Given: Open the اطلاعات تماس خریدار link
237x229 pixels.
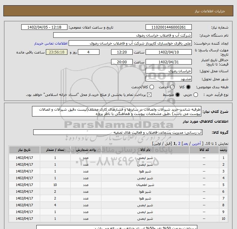Looking at the screenshot, I should tap(51, 43).
